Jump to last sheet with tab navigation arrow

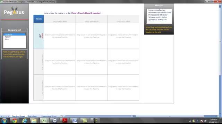click(x=8, y=116)
